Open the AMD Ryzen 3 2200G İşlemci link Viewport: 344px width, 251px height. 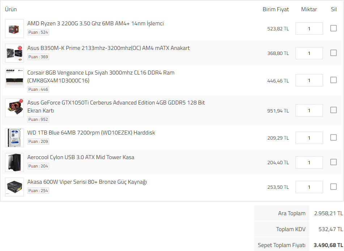(x=95, y=24)
